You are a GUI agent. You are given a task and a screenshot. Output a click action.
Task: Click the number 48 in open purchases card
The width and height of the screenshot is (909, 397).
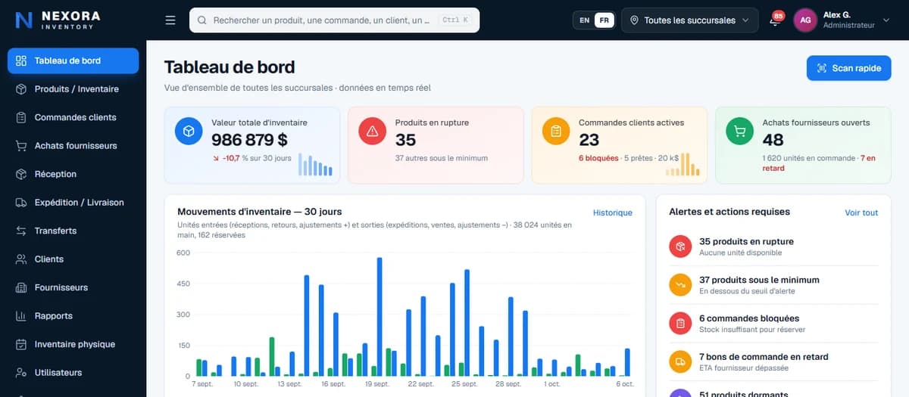point(773,140)
